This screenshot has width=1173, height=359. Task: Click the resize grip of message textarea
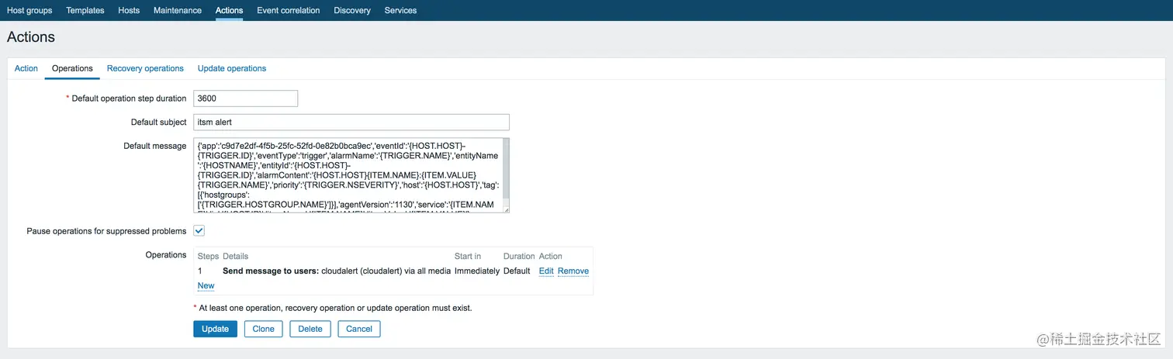click(x=506, y=209)
